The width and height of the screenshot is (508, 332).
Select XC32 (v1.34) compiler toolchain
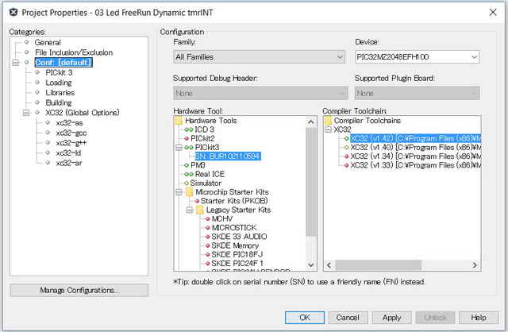[x=416, y=156]
